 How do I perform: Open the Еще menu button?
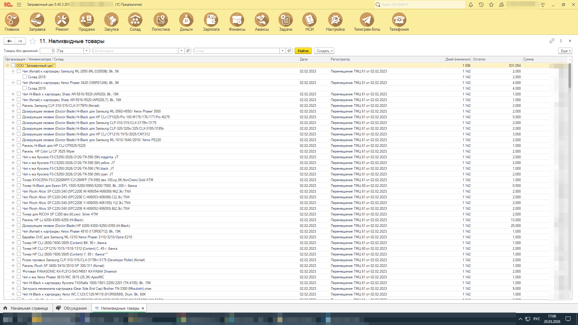pos(565,51)
